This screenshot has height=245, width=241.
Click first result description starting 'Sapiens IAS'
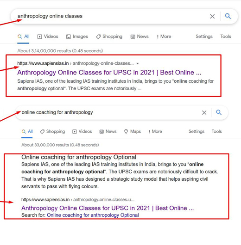115,85
